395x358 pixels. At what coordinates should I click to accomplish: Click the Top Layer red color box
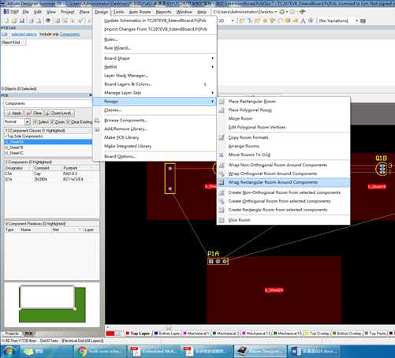(x=128, y=334)
